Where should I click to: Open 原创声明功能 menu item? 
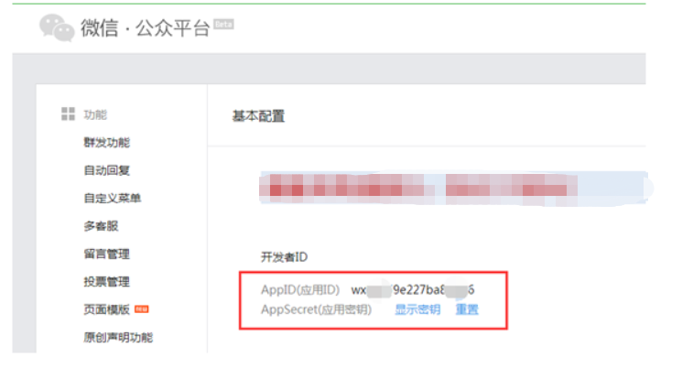pos(118,338)
